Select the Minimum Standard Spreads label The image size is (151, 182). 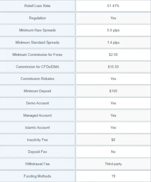[37, 42]
